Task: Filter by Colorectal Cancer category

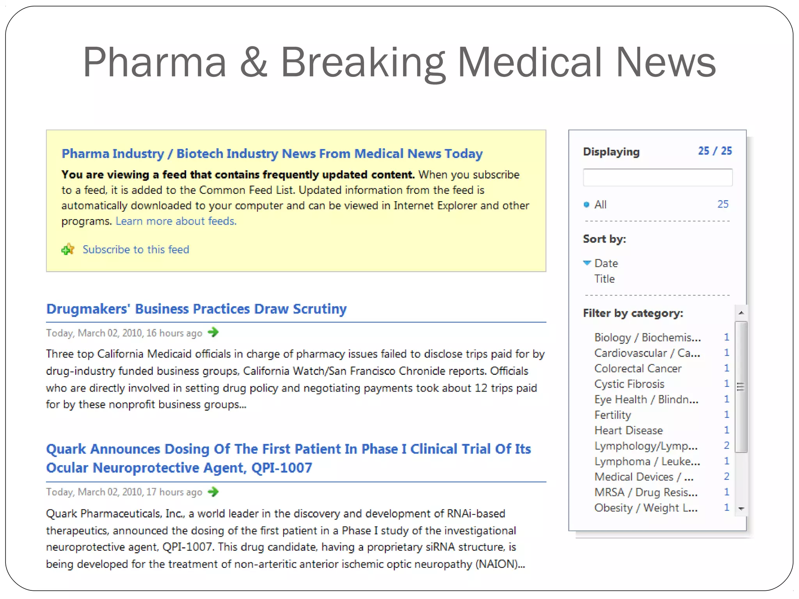Action: point(638,369)
